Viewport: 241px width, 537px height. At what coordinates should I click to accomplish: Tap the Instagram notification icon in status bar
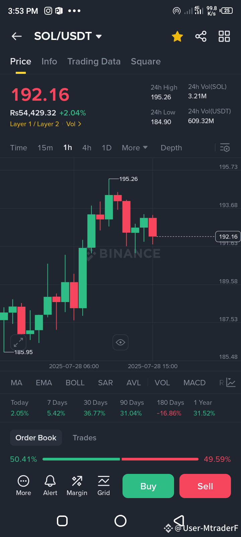[x=48, y=11]
